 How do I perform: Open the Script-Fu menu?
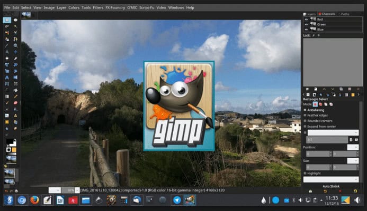pos(147,7)
